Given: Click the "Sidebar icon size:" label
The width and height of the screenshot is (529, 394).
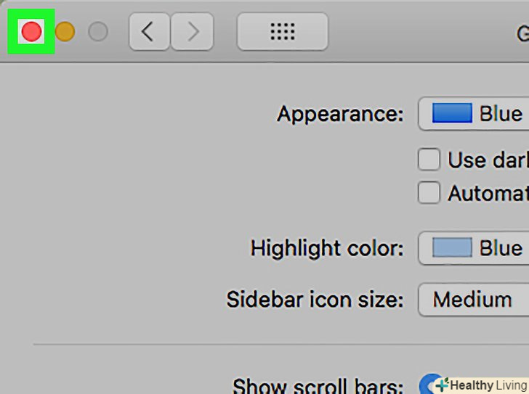Looking at the screenshot, I should pyautogui.click(x=315, y=300).
